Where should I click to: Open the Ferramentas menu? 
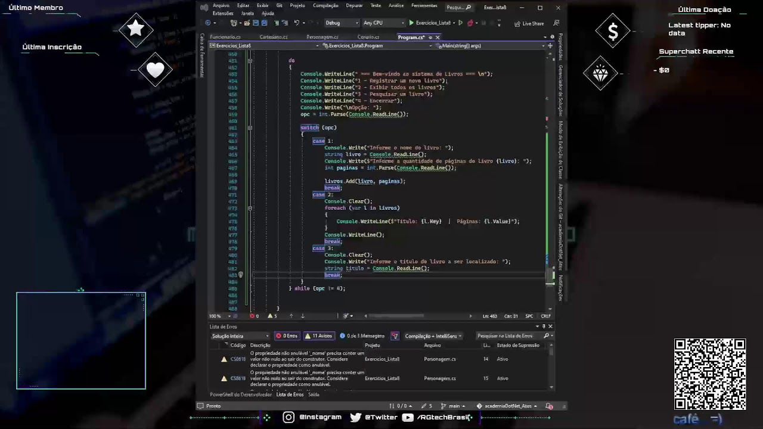point(424,5)
